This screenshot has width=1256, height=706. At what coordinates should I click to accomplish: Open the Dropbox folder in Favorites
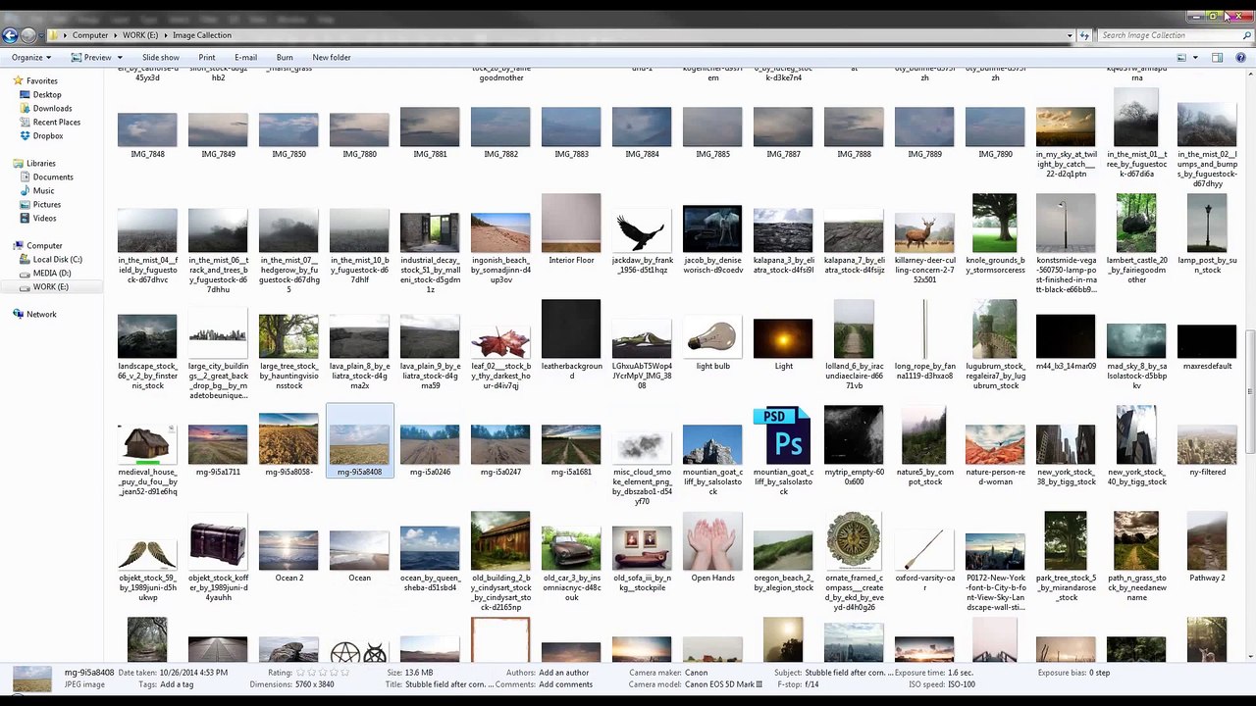(x=48, y=136)
